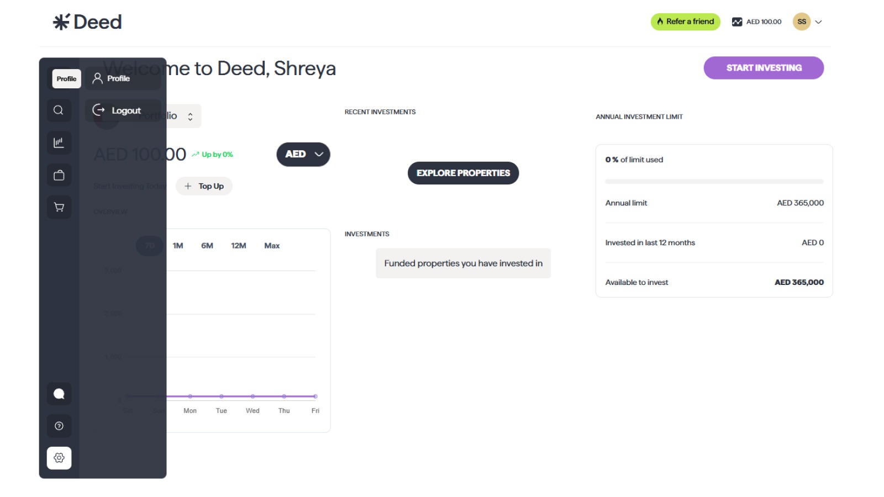
Task: Click the wallet balance icon in header
Action: click(x=737, y=22)
